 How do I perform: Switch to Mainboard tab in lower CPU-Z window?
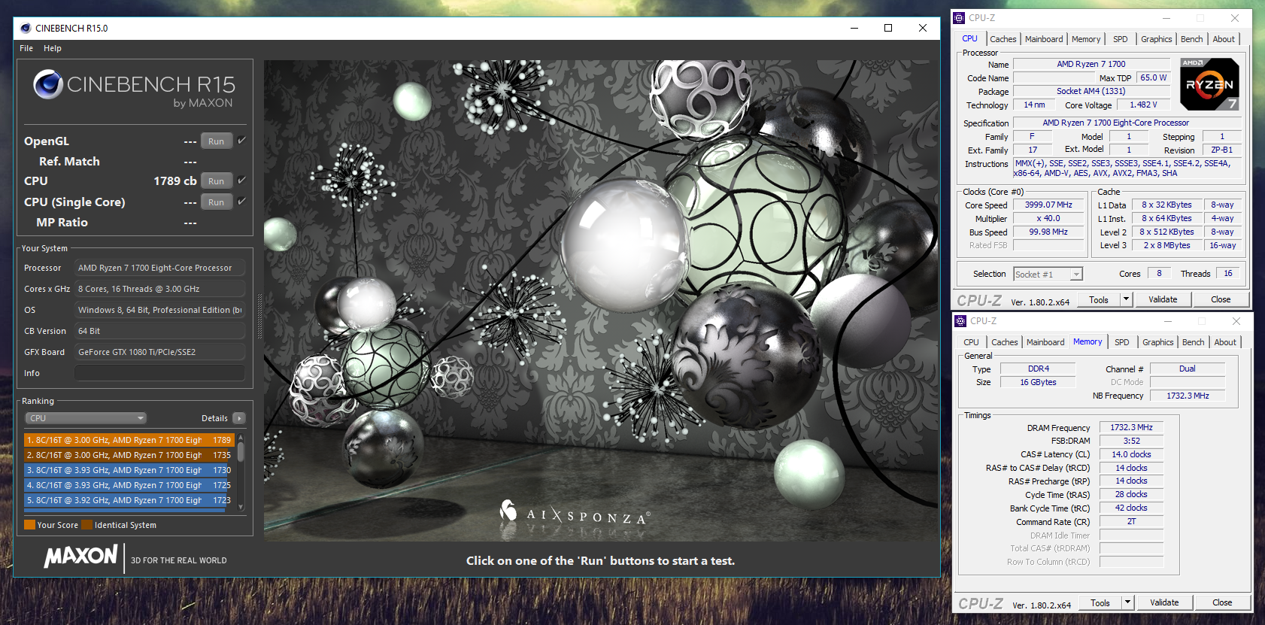coord(1045,342)
